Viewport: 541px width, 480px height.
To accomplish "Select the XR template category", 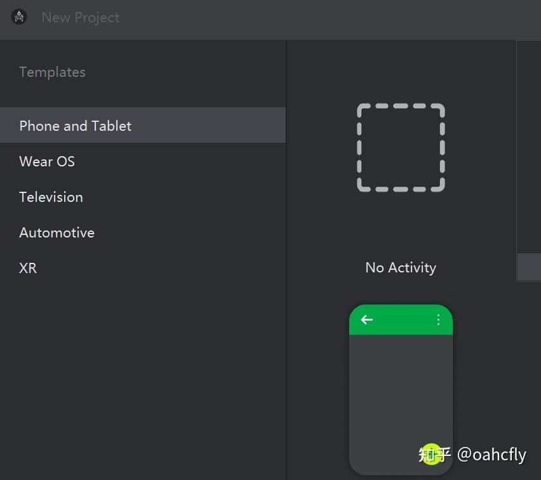I will [x=28, y=268].
